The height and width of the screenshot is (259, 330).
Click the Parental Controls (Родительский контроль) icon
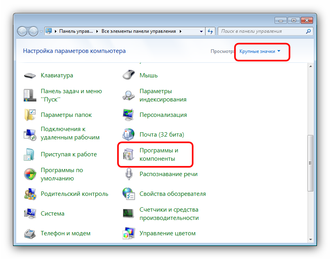(x=30, y=194)
